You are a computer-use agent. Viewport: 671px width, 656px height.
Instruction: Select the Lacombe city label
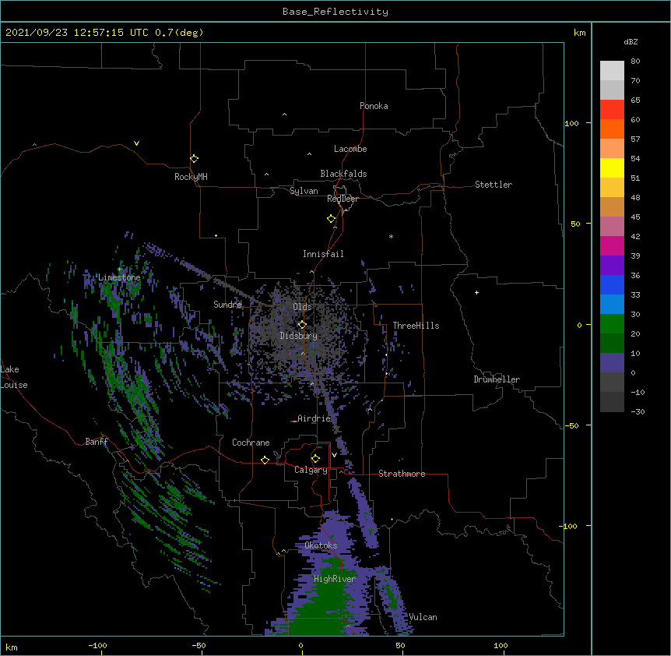[350, 149]
